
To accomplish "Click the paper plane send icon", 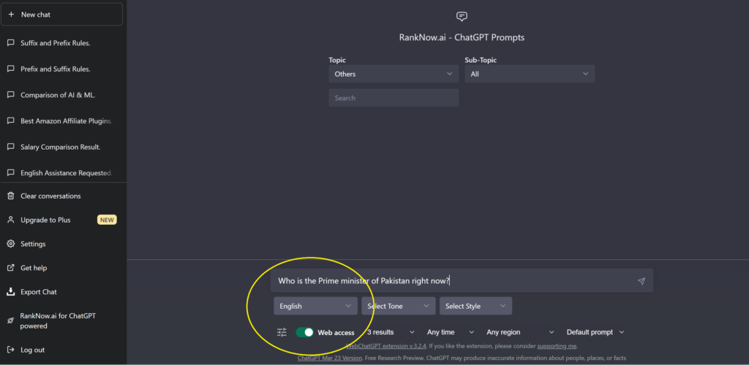I will tap(641, 281).
